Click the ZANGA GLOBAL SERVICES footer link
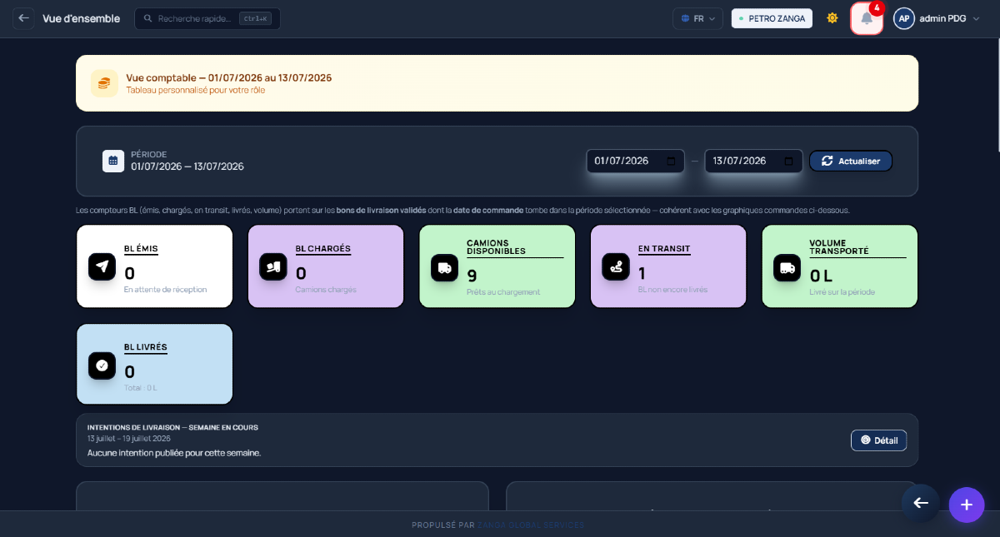The image size is (1000, 537). coord(531,525)
